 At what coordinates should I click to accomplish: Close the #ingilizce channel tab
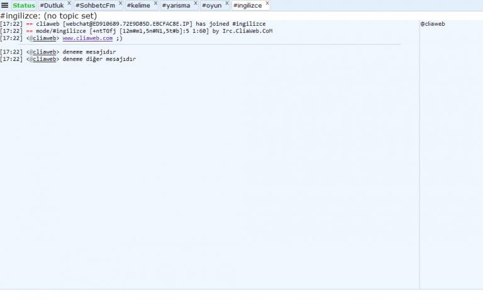[x=267, y=3]
